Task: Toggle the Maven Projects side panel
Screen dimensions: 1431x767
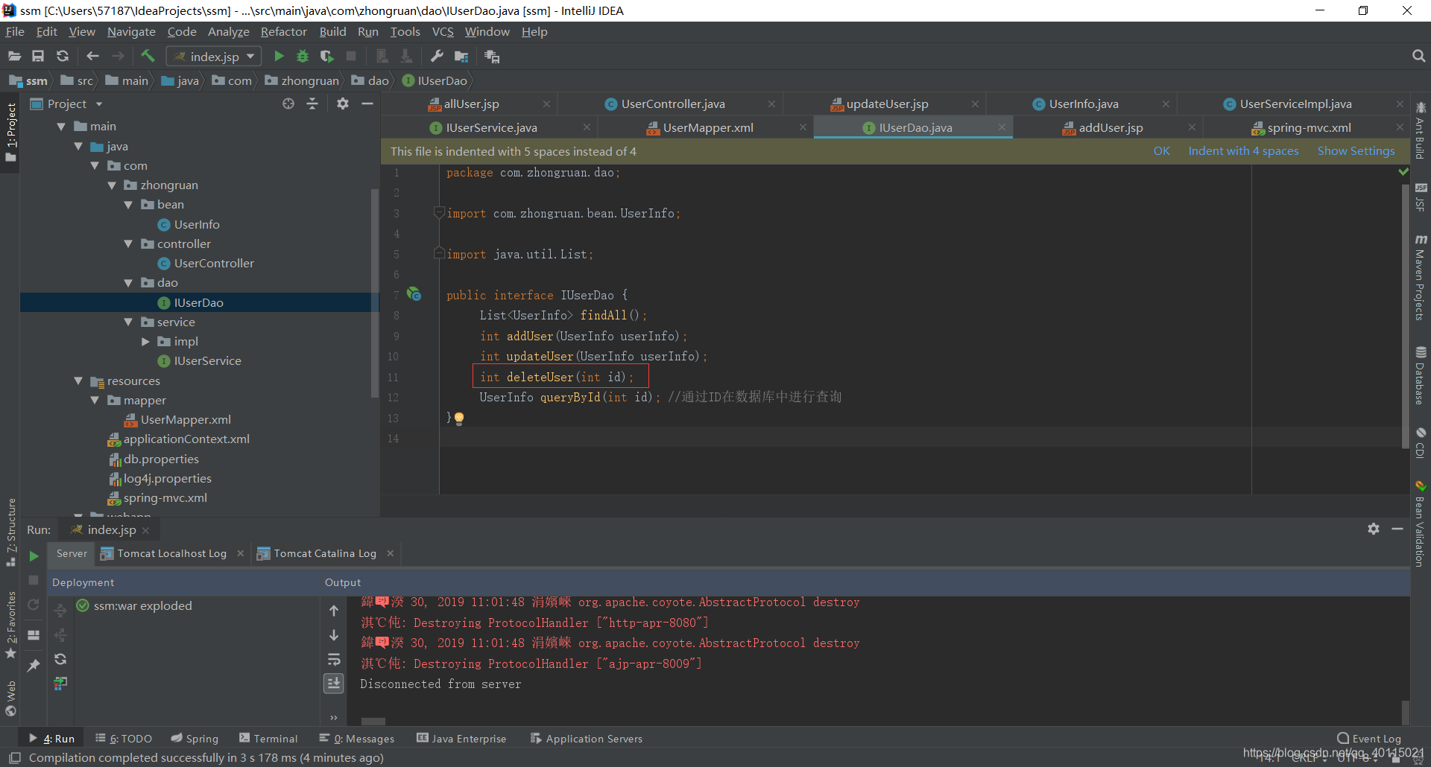Action: (1421, 277)
